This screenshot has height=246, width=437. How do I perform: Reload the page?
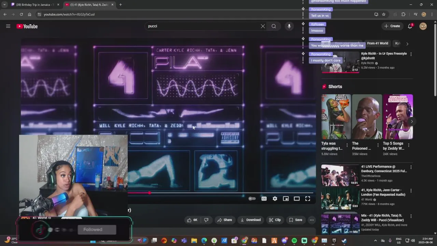click(x=21, y=14)
